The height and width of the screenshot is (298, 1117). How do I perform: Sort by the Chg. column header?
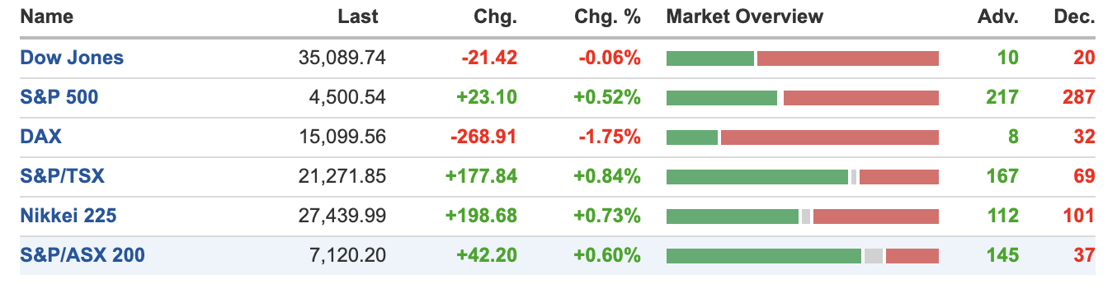[x=495, y=16]
